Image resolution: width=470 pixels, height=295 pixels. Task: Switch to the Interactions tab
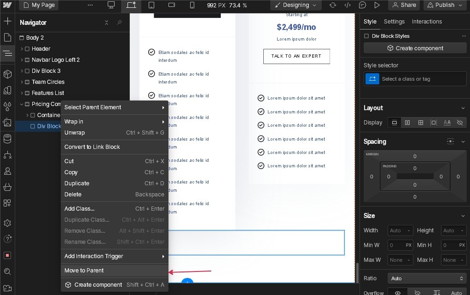click(x=426, y=22)
